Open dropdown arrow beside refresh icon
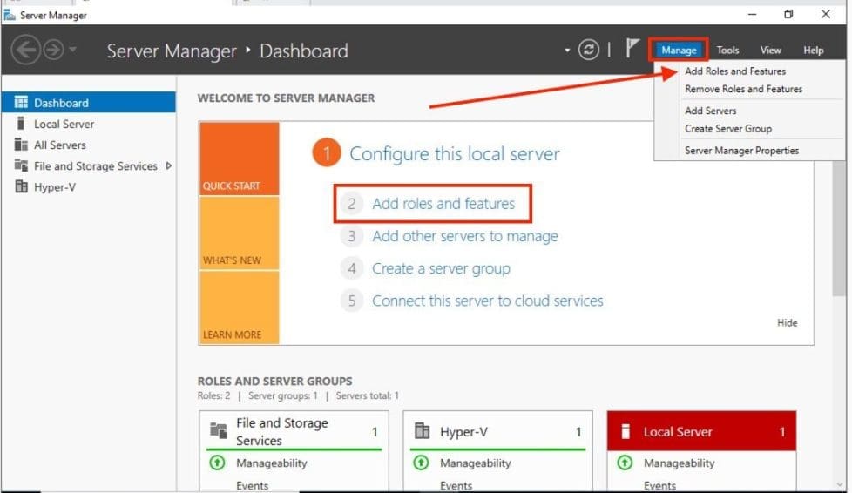Image resolution: width=852 pixels, height=493 pixels. 567,51
